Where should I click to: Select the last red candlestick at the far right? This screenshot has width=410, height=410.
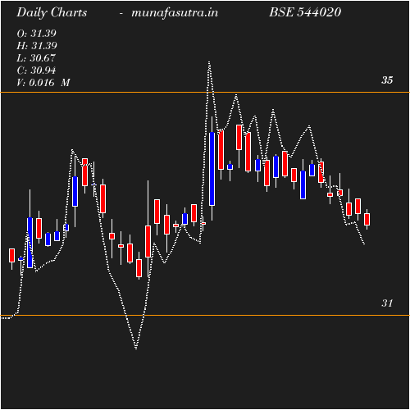pyautogui.click(x=367, y=219)
